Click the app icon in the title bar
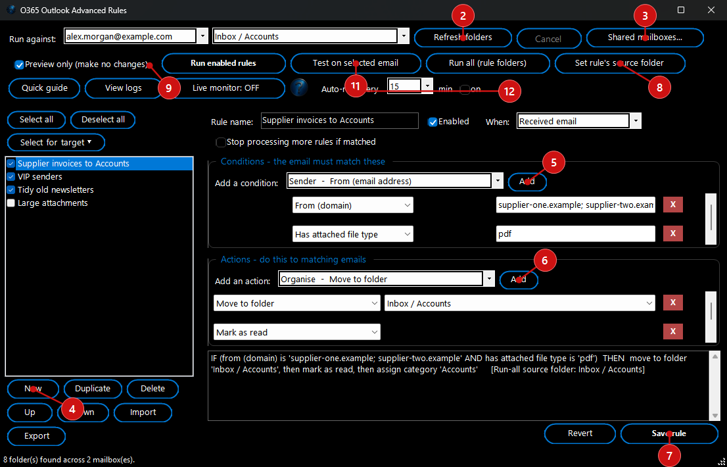 [11, 10]
